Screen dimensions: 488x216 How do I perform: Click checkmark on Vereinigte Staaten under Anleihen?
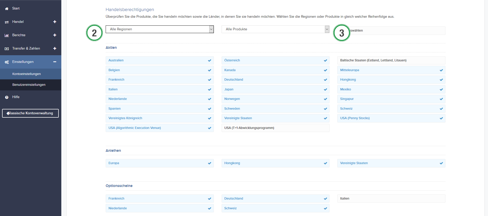441,163
